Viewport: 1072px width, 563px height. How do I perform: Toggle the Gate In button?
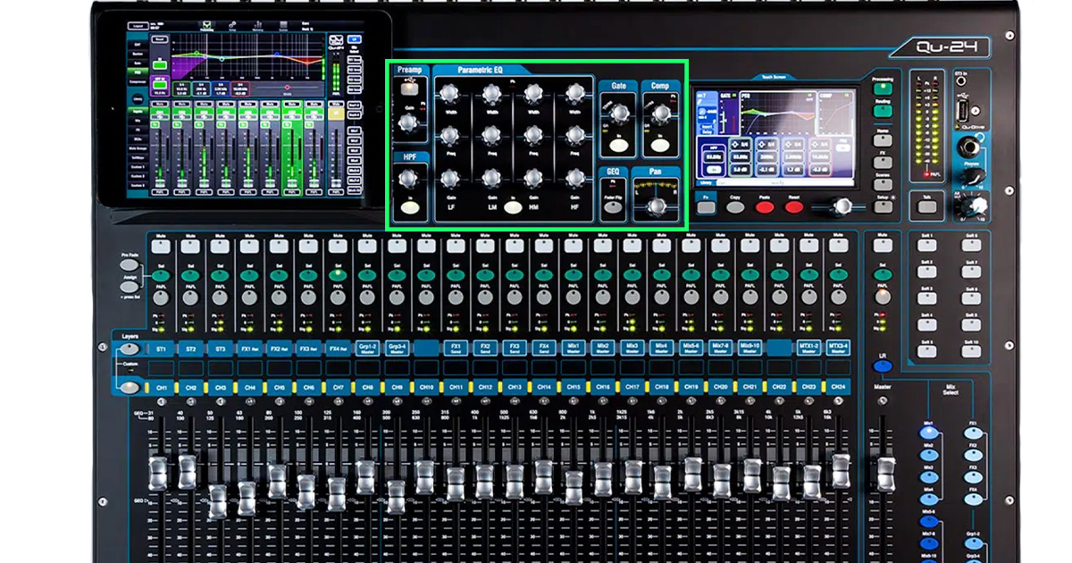[x=617, y=146]
